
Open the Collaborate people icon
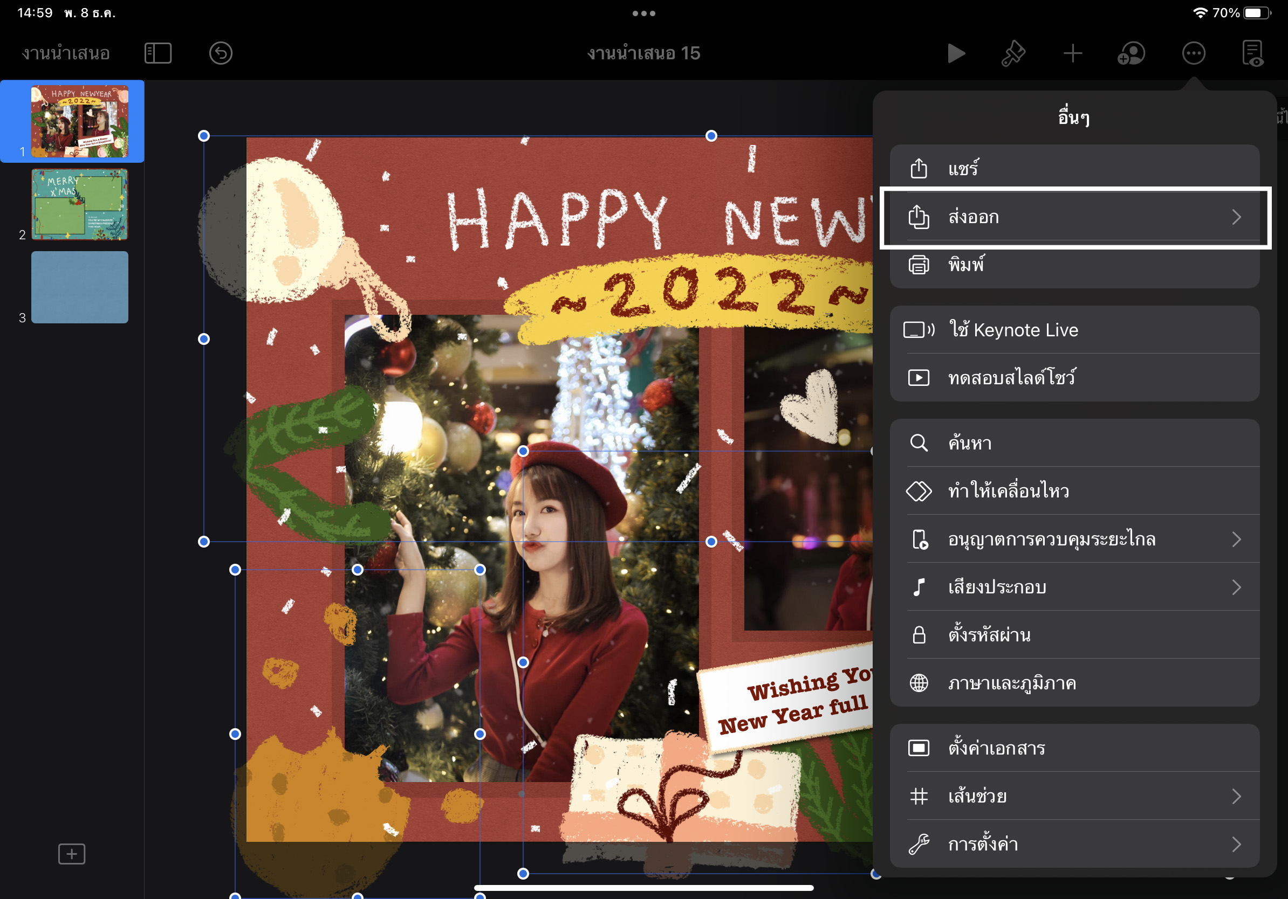pyautogui.click(x=1132, y=54)
